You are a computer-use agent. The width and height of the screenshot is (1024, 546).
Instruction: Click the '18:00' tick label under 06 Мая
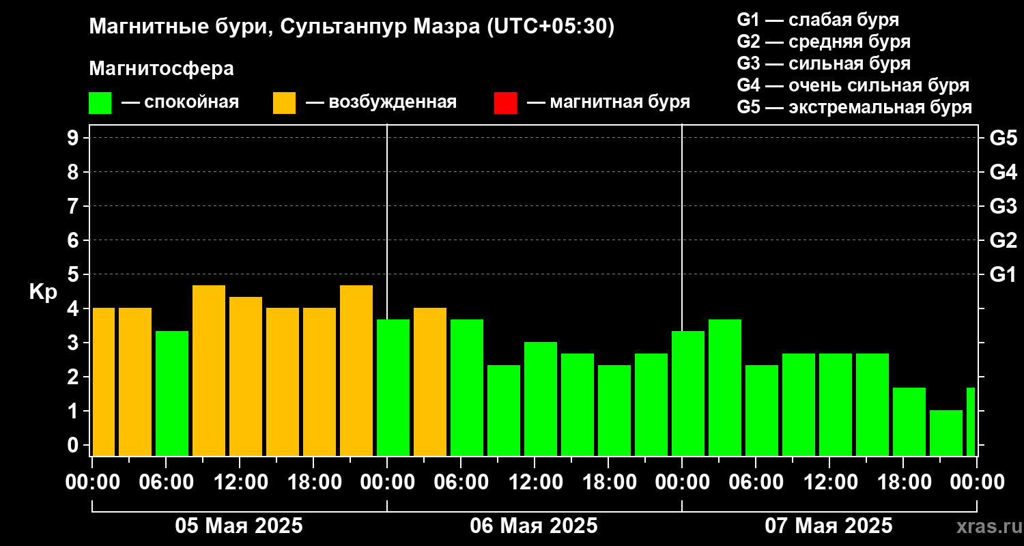(608, 482)
